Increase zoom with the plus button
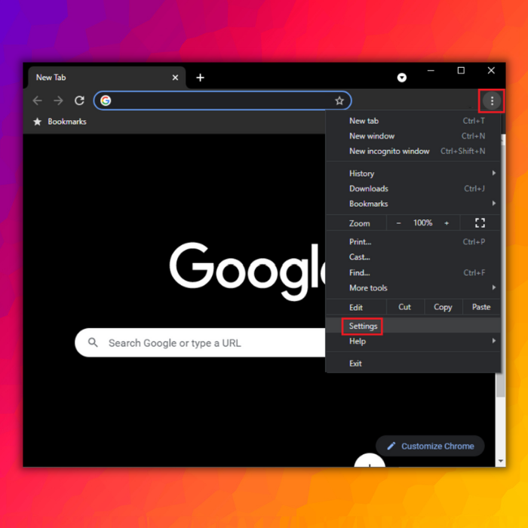Image resolution: width=528 pixels, height=528 pixels. pos(447,223)
